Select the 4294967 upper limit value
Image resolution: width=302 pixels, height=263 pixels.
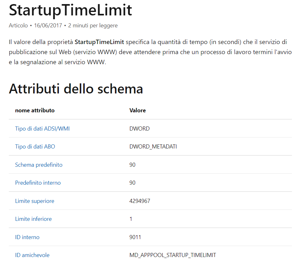(140, 201)
